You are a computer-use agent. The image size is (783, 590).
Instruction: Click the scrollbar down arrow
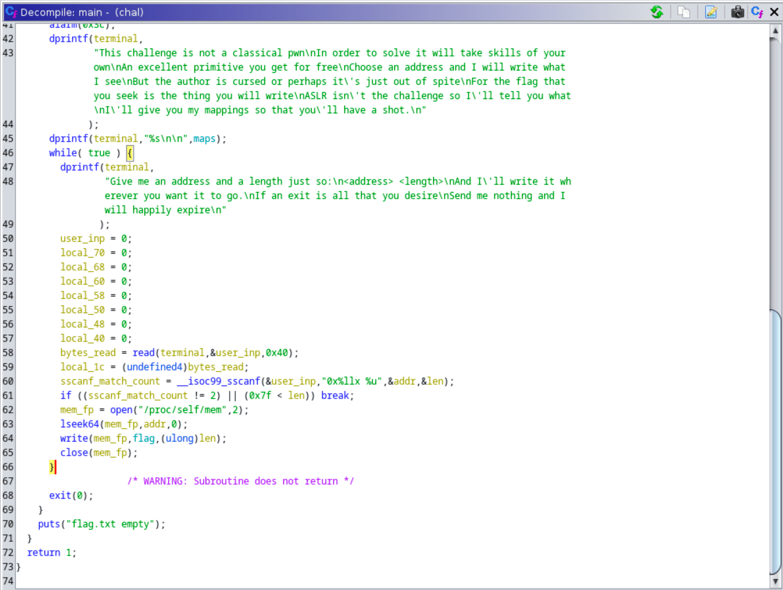[775, 582]
